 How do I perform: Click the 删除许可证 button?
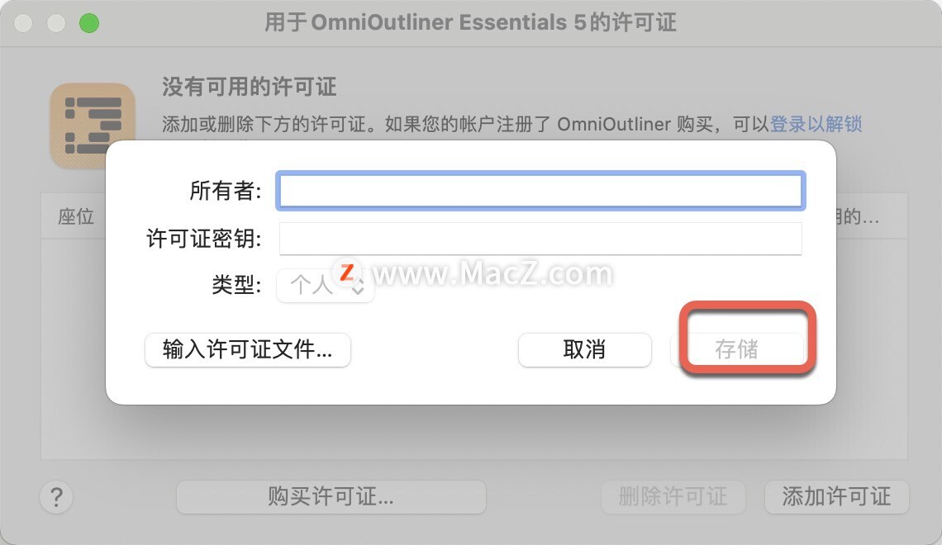(673, 497)
